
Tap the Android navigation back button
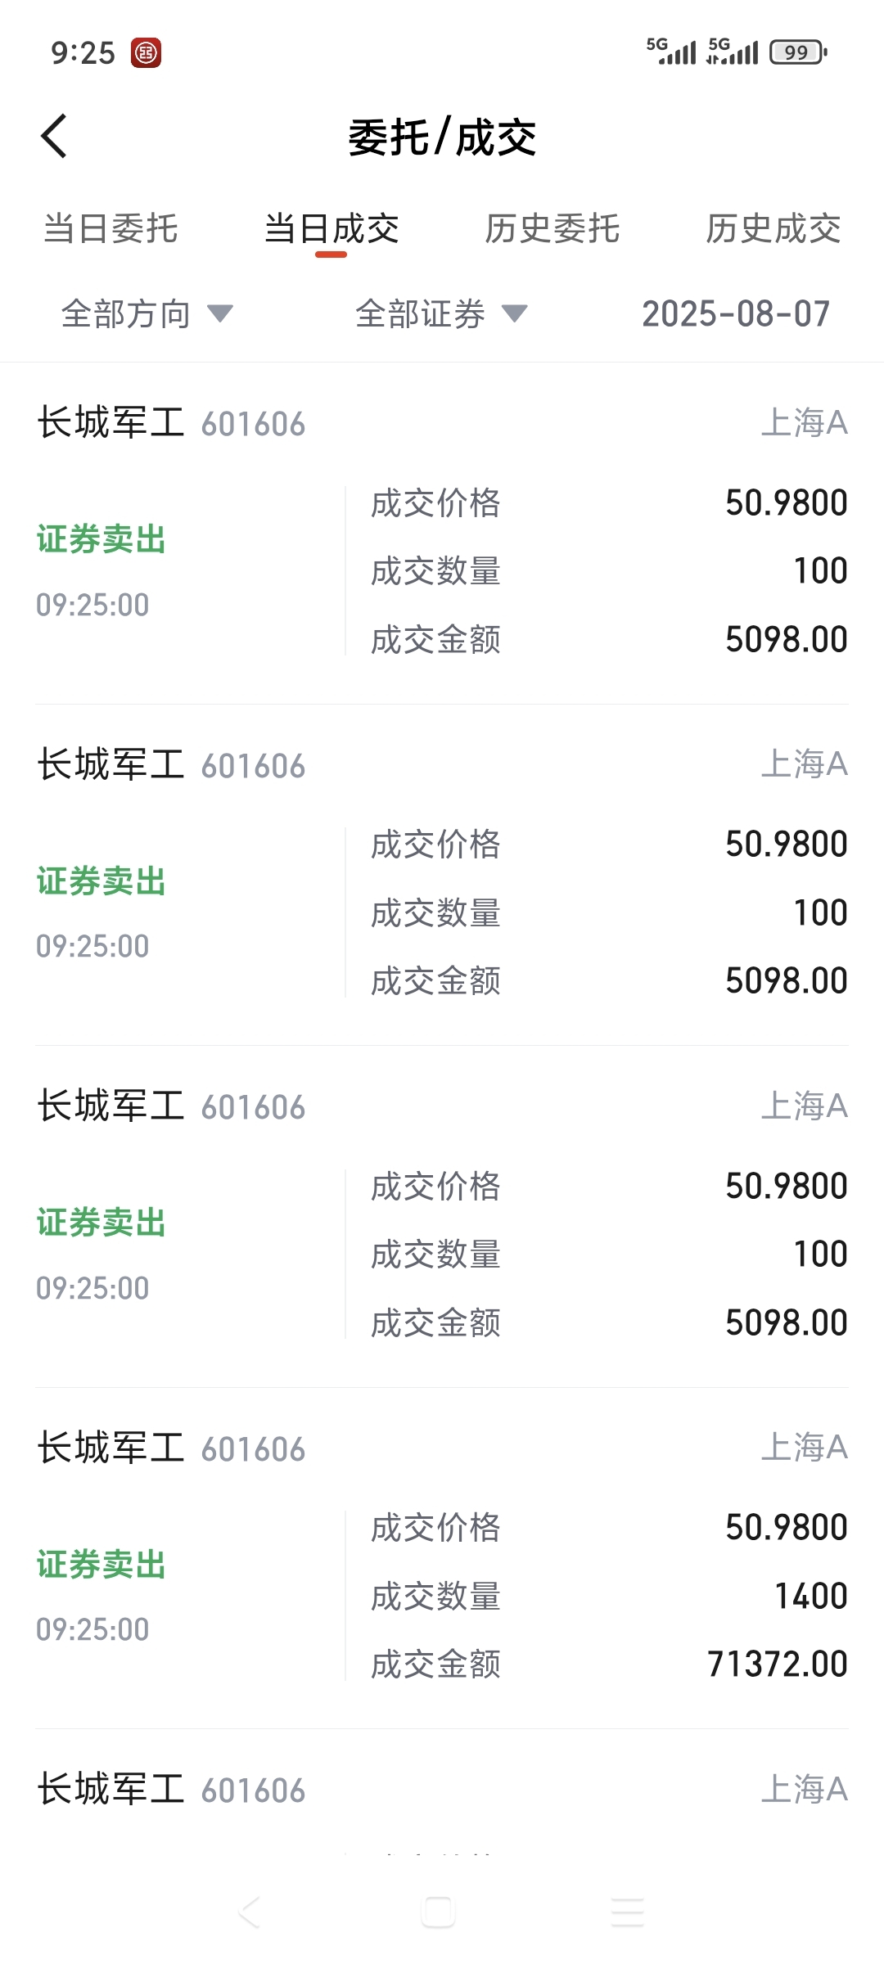(x=250, y=1912)
